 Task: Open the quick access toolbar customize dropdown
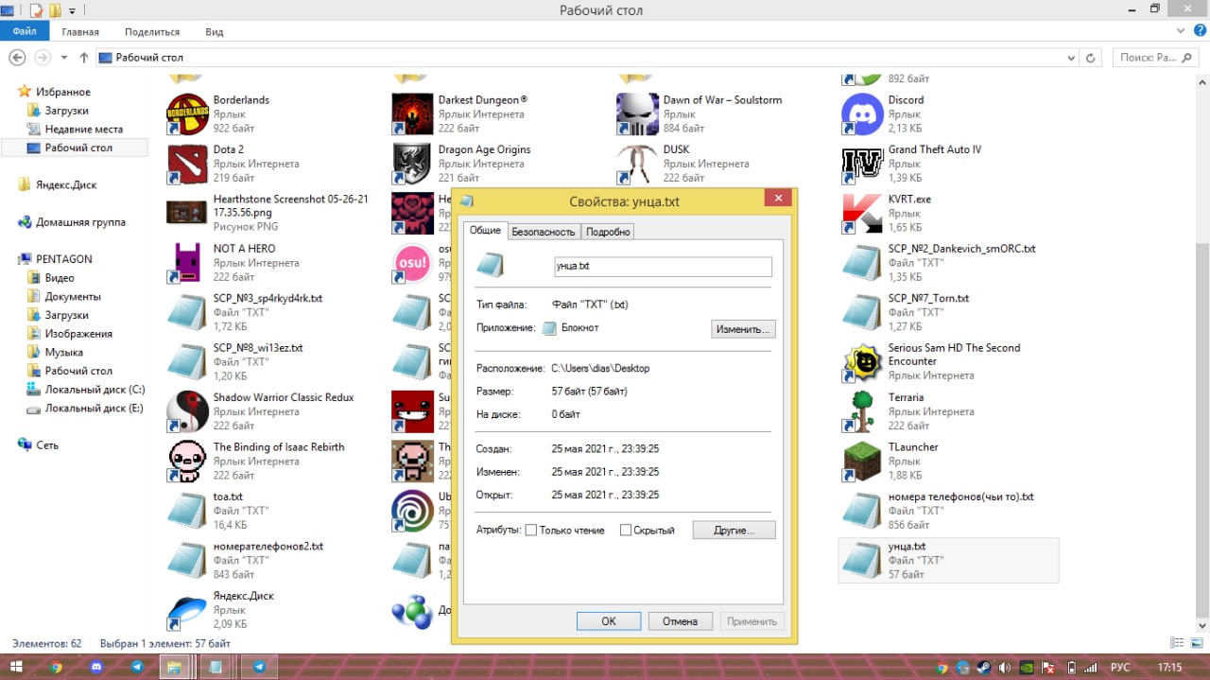73,11
